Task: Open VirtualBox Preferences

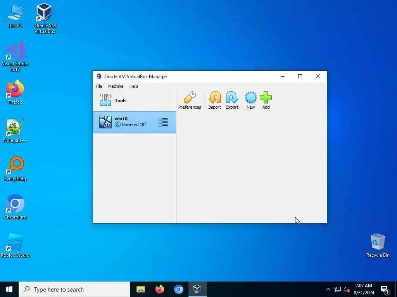Action: 189,101
